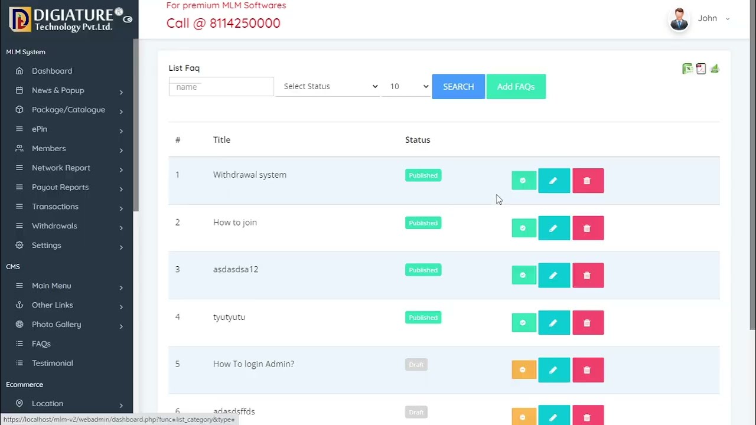Go to Testimonial in sidebar

pyautogui.click(x=53, y=363)
